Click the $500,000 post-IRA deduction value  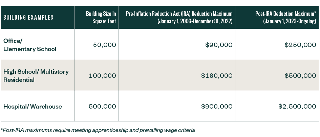coord(298,76)
